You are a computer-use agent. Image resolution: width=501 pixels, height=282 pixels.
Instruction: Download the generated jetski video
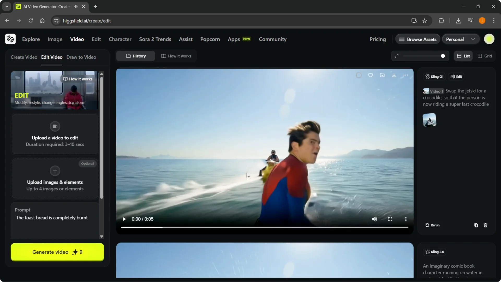click(x=394, y=75)
